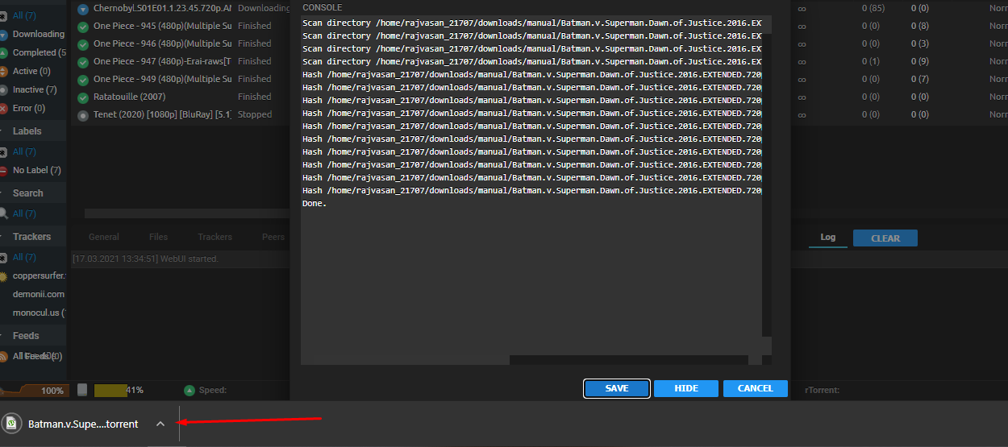
Task: Click the Tenet (2020) stopped status icon
Action: 82,115
